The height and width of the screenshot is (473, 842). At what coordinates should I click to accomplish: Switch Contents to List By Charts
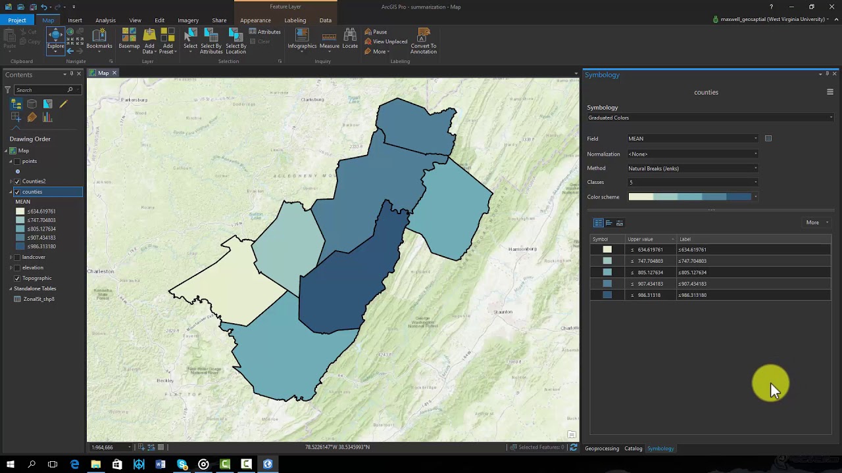tap(48, 118)
